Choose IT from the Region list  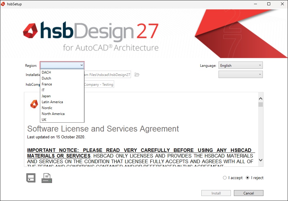tap(62, 90)
